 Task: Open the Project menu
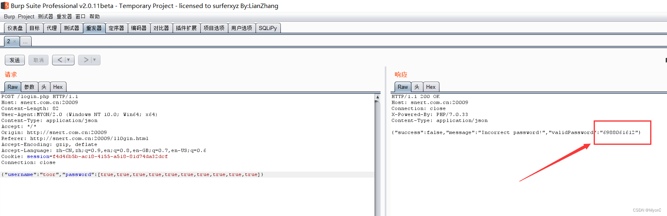tap(26, 16)
